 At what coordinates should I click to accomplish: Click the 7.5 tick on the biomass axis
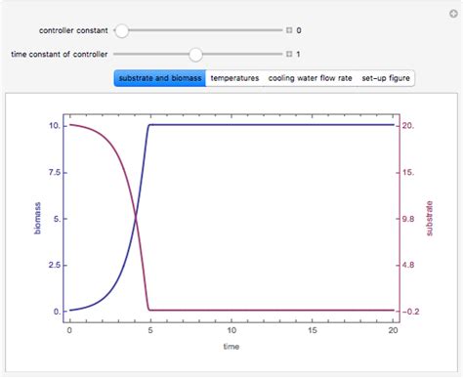[55, 173]
